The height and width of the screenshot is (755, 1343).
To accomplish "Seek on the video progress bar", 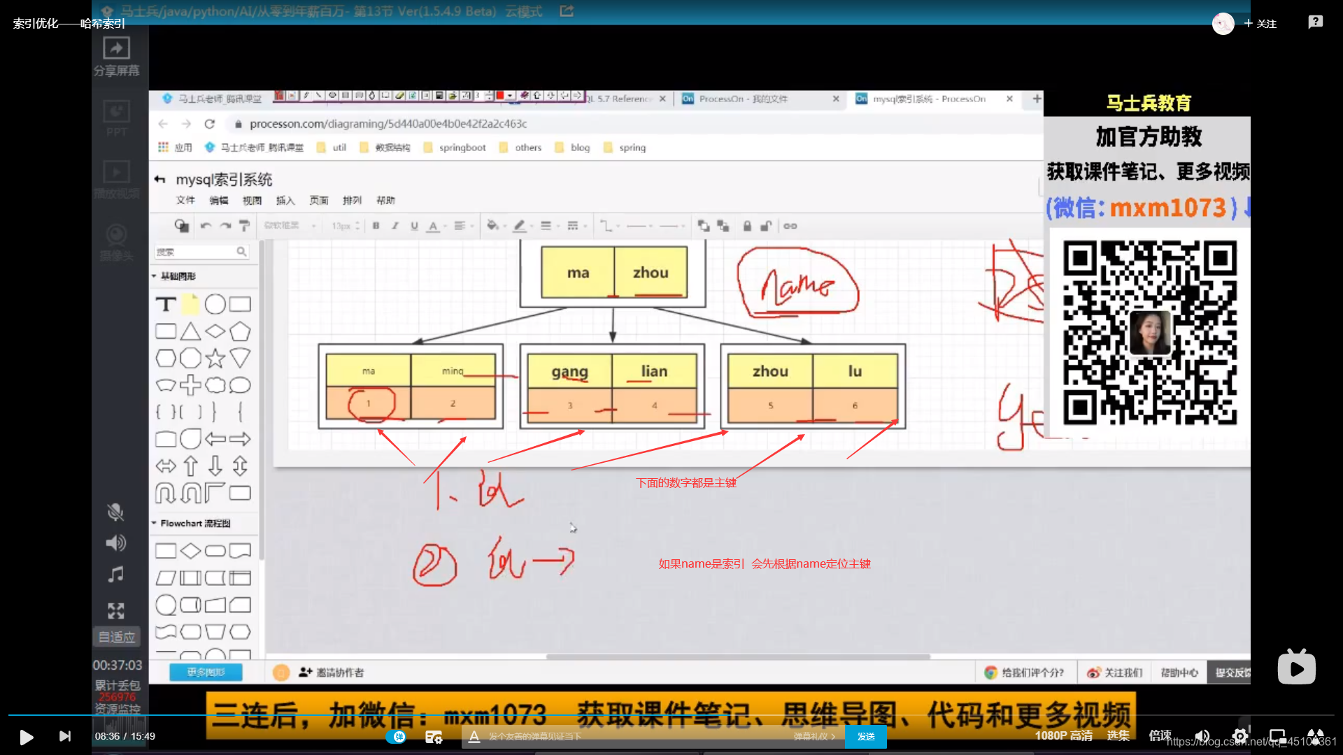I will coord(671,714).
